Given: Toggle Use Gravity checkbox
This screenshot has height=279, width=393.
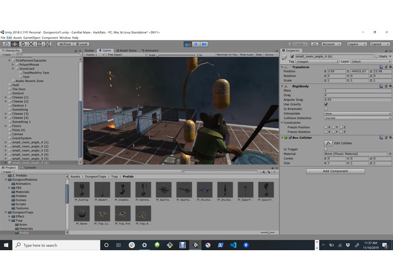Looking at the screenshot, I should click(x=326, y=104).
